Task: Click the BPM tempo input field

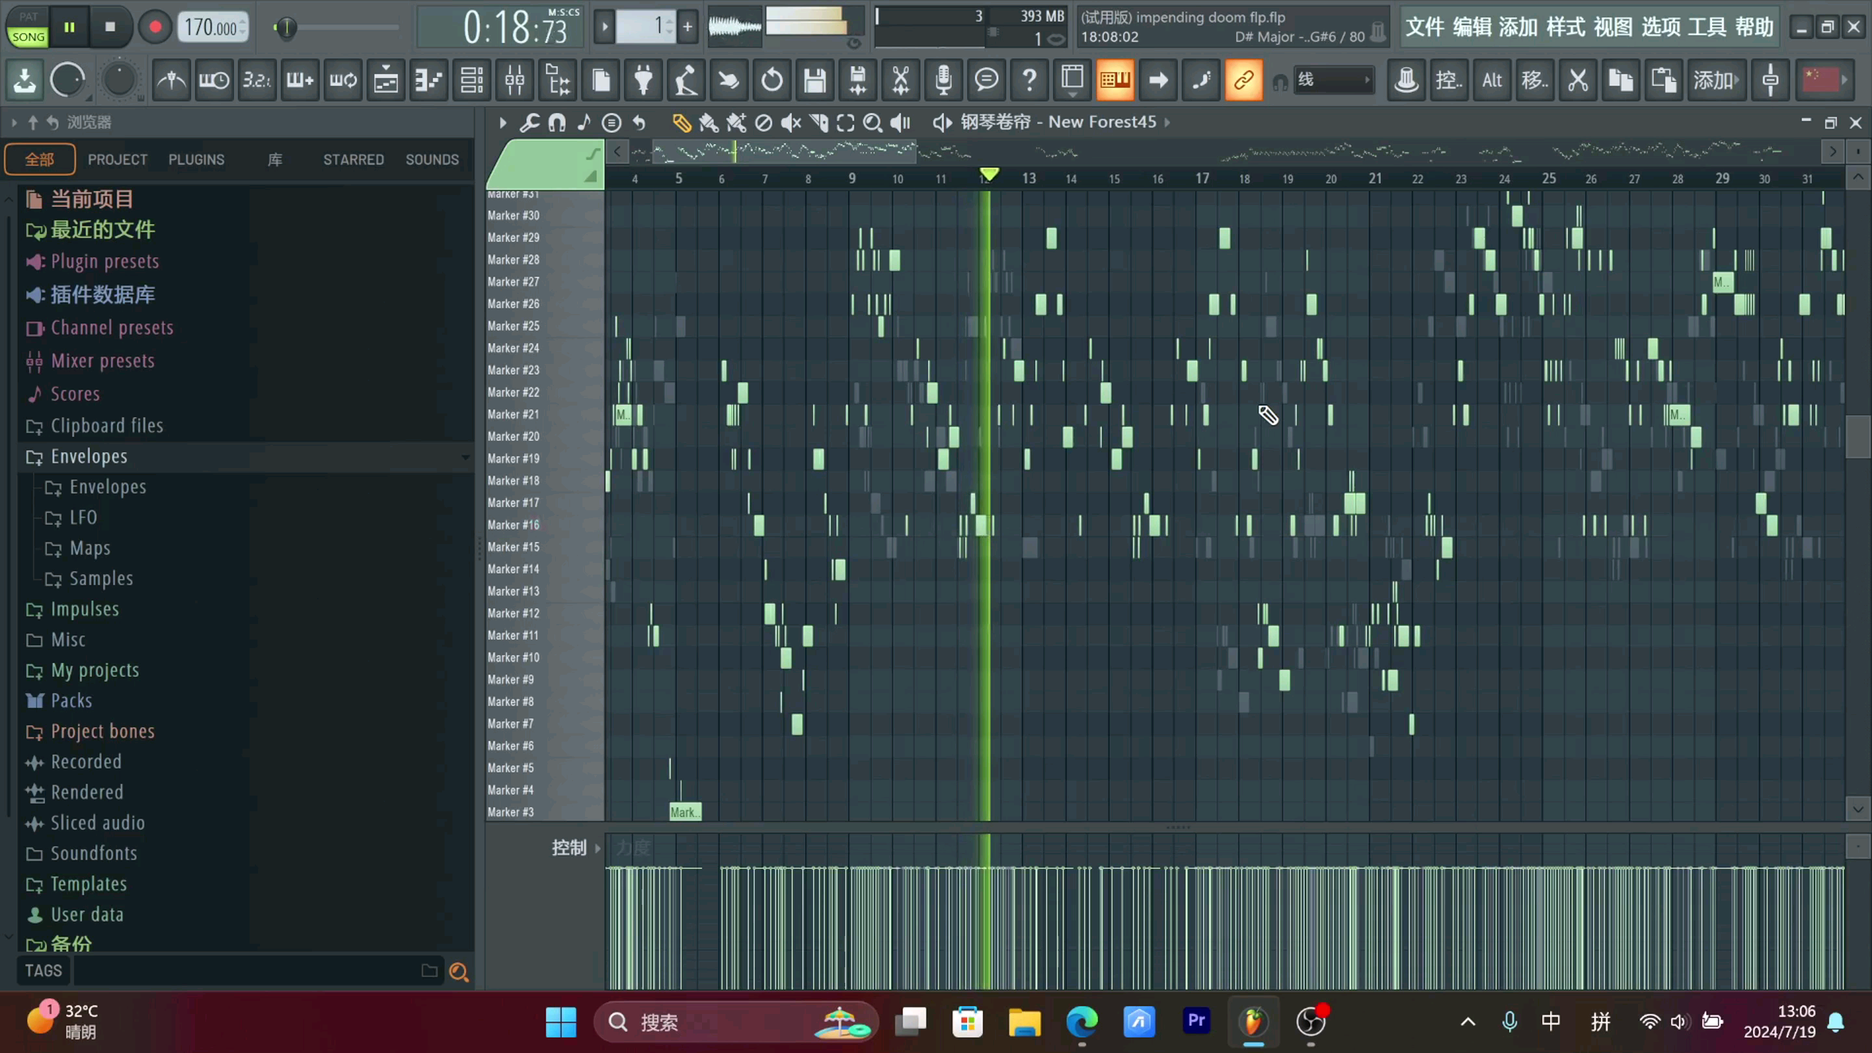Action: tap(209, 26)
